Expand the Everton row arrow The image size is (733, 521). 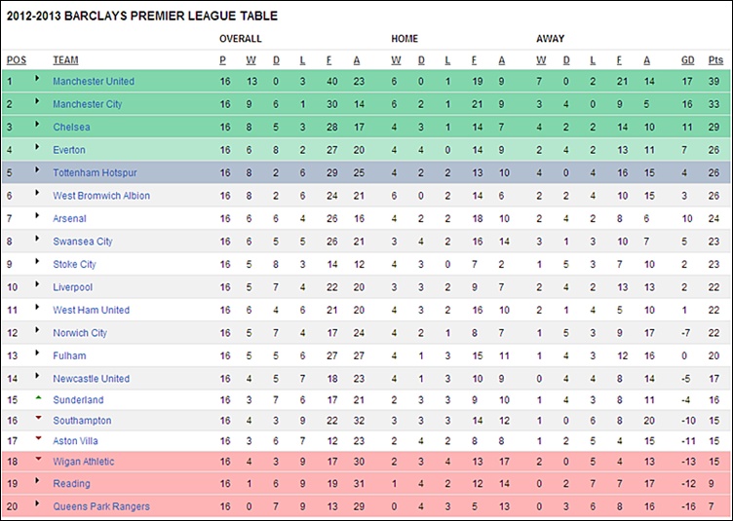[37, 147]
